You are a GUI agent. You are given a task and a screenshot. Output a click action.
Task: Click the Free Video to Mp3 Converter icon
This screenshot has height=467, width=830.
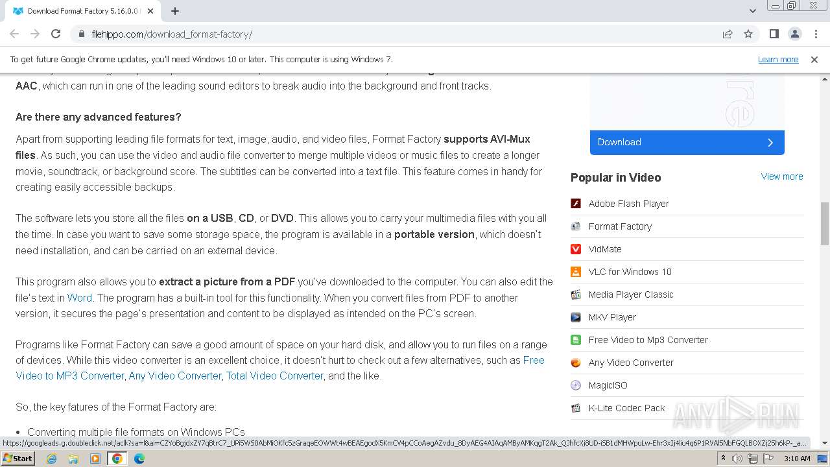pos(576,340)
